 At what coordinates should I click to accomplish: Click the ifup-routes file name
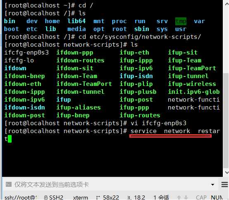(x=140, y=115)
